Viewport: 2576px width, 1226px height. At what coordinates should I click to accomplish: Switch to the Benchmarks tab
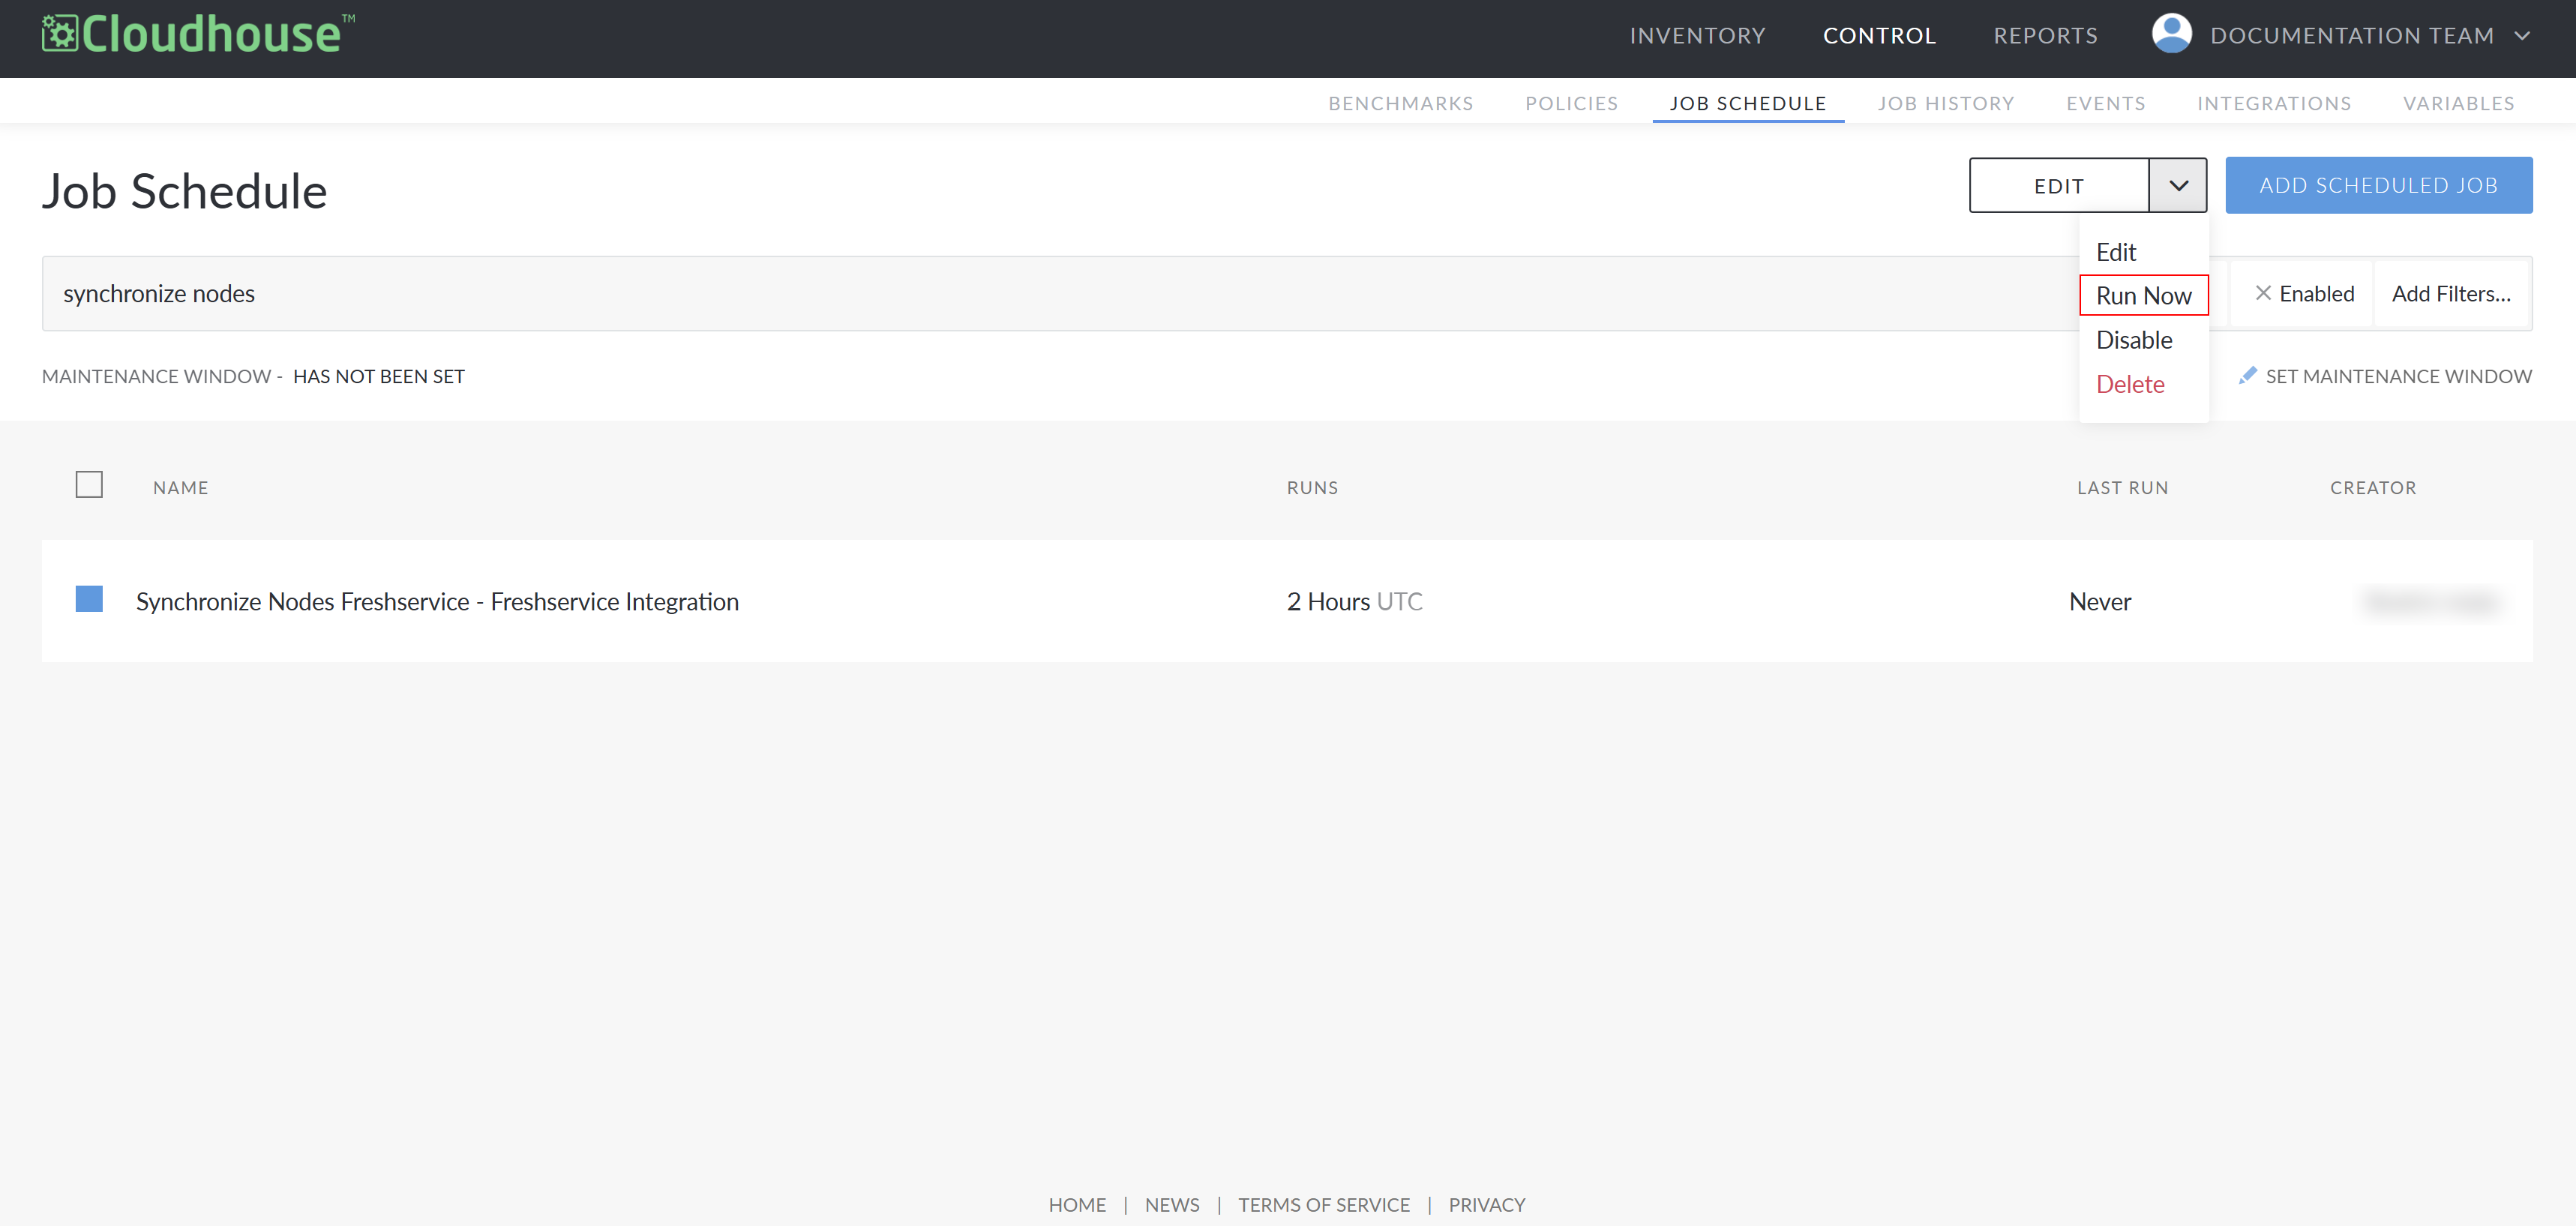(x=1400, y=103)
